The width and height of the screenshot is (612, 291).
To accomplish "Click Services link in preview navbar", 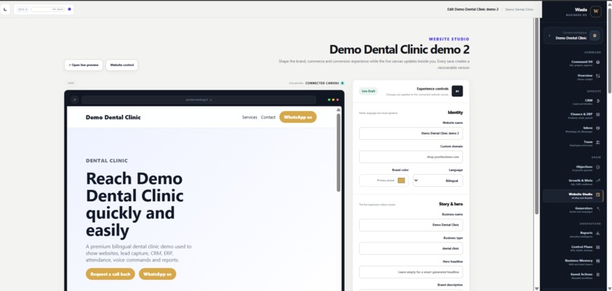I will (x=250, y=117).
